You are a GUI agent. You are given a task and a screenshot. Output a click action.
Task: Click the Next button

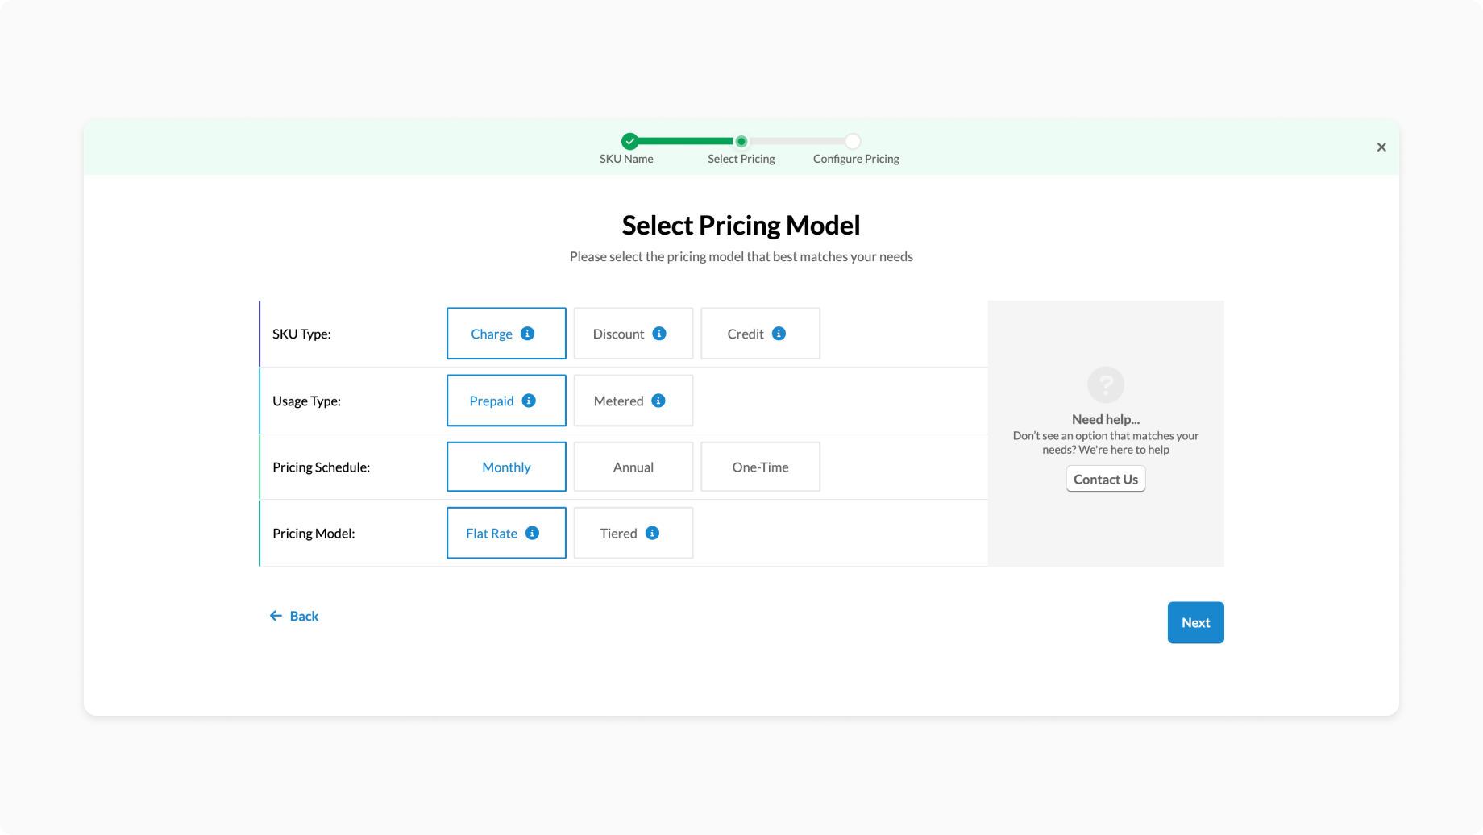(1195, 622)
